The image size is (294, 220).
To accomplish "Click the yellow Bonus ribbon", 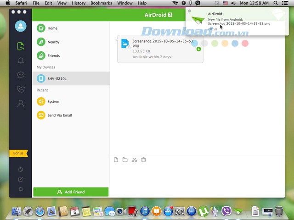I will (x=18, y=153).
